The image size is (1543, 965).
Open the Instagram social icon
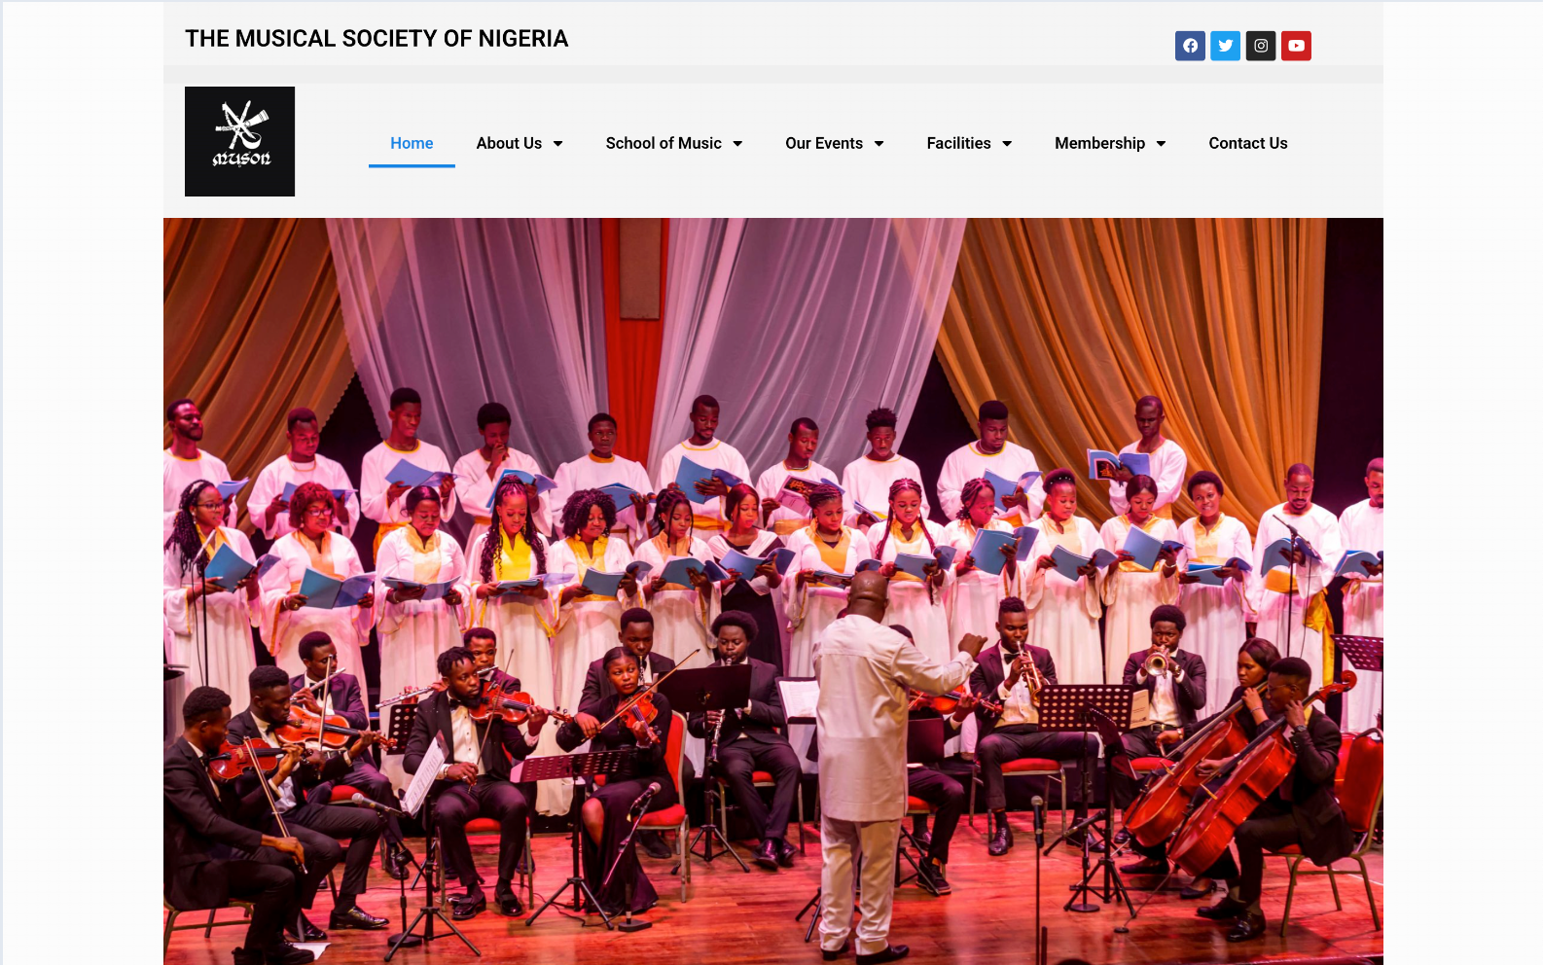[x=1261, y=46]
